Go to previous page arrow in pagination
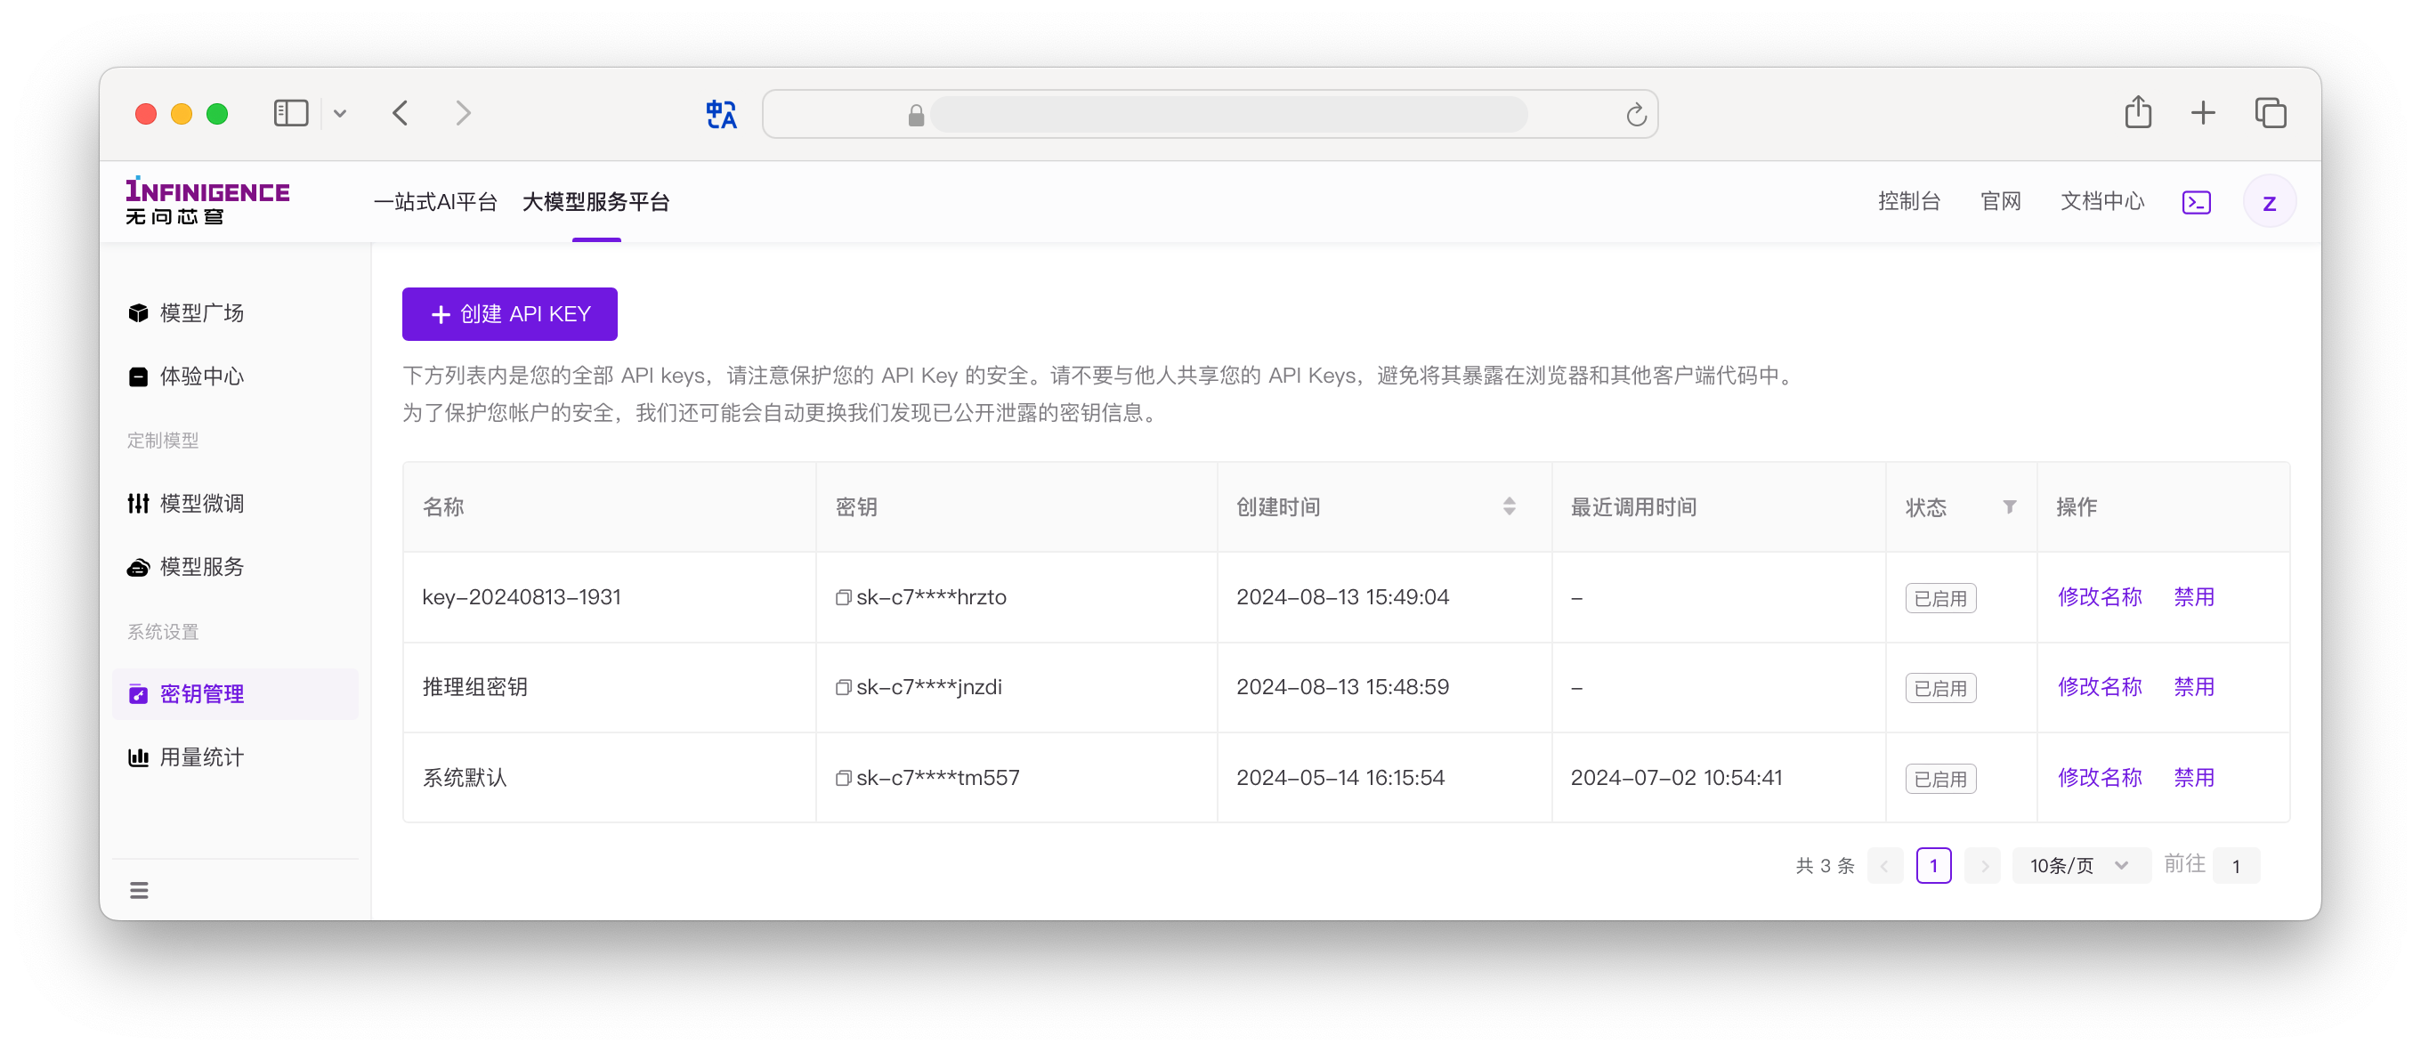 [x=1884, y=866]
